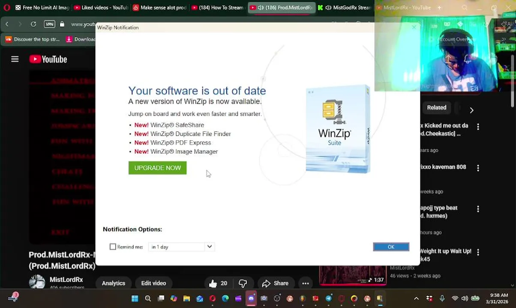Open File Explorer from the taskbar
This screenshot has width=516, height=308.
pos(186,299)
